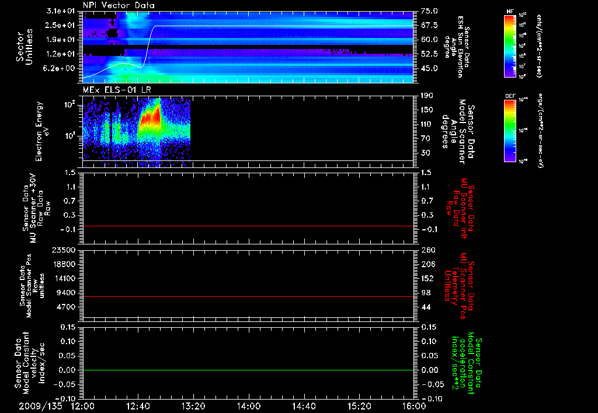This screenshot has height=413, width=598.
Task: Click the 12:00 time axis label
Action: click(x=83, y=406)
